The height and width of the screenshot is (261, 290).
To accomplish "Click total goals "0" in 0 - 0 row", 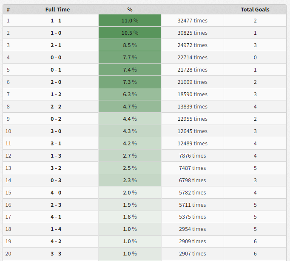I will coord(255,57).
